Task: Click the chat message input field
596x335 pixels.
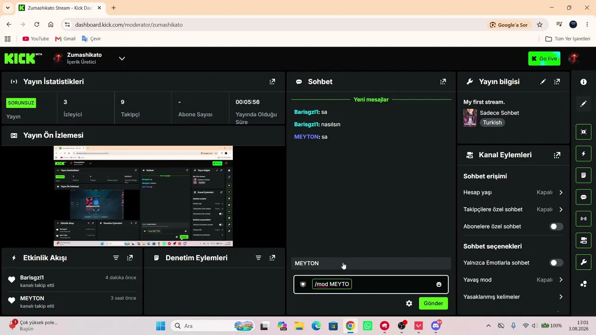Action: pos(371,284)
